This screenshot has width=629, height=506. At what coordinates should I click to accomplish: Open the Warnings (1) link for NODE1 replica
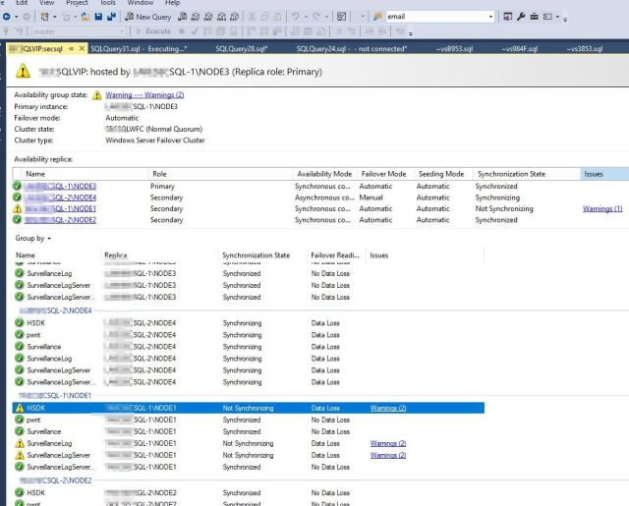pos(601,209)
